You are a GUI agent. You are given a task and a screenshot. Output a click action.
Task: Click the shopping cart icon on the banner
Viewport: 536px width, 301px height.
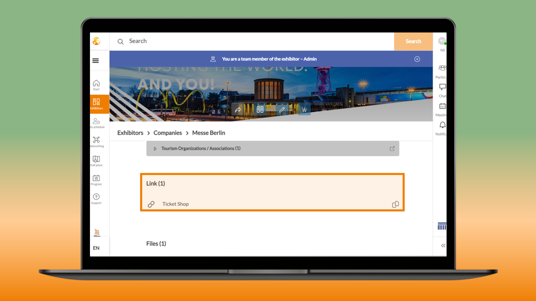[304, 110]
